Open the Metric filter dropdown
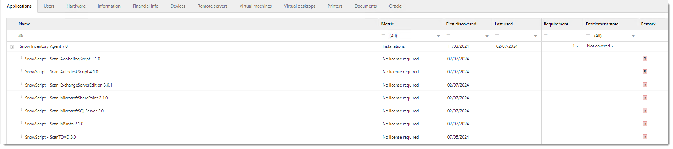The image size is (673, 149). point(438,36)
